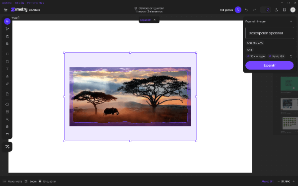Click the Zoom hint in the status bar
This screenshot has width=298, height=186.
31,182
